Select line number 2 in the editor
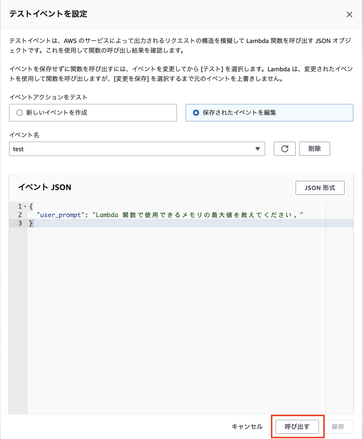Image resolution: width=363 pixels, height=439 pixels. pos(19,215)
